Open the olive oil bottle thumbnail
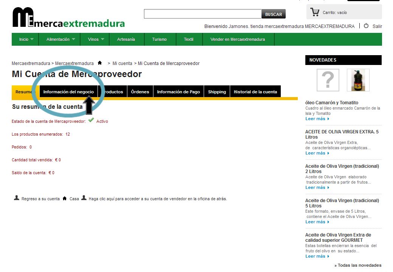 358,80
